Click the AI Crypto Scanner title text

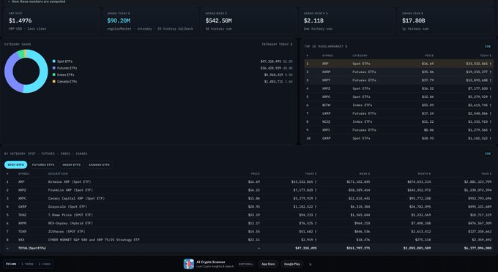pyautogui.click(x=211, y=262)
